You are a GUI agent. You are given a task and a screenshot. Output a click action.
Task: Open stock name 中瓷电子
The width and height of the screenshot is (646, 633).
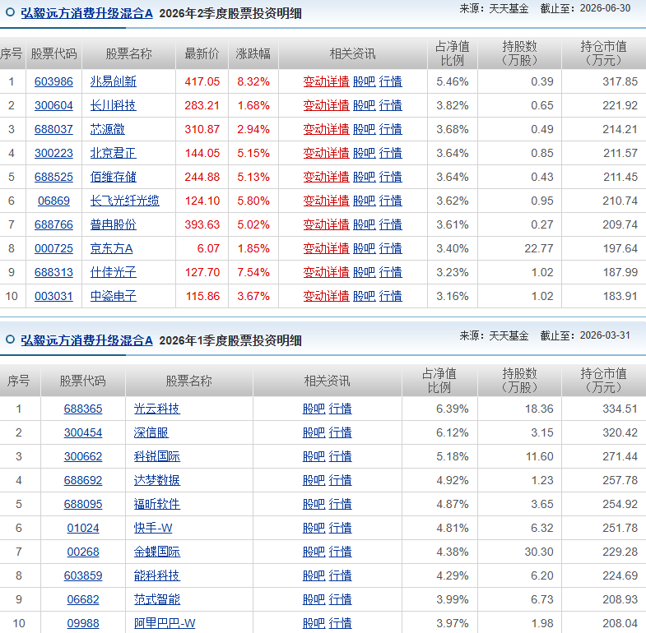click(113, 296)
